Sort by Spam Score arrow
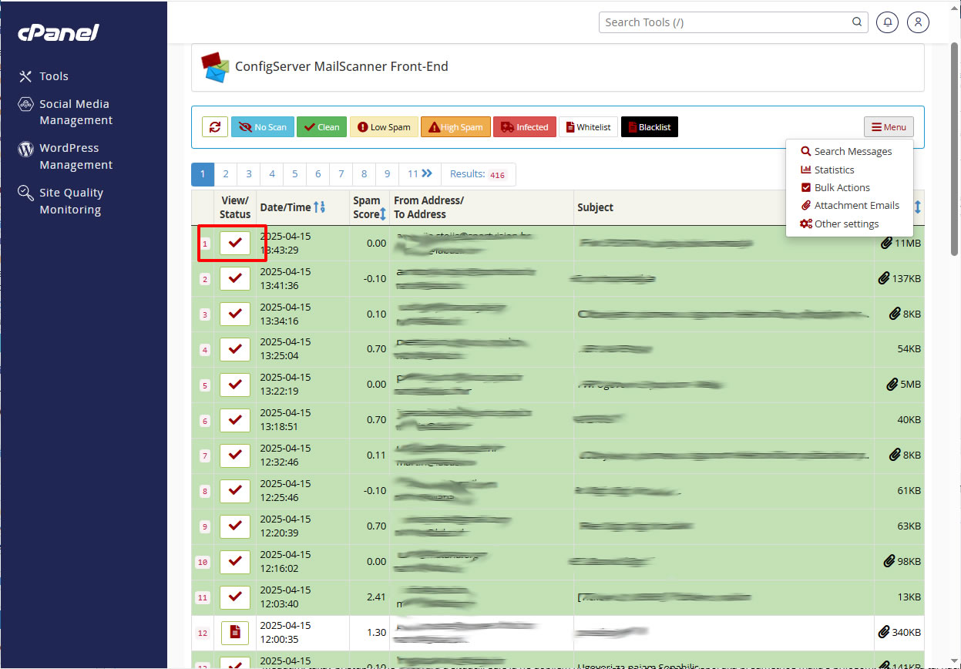961x669 pixels. 383,214
